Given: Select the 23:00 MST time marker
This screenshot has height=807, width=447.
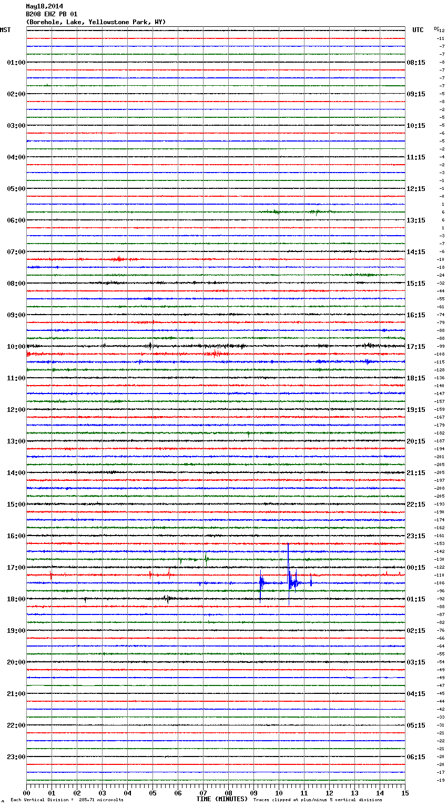Looking at the screenshot, I should tap(16, 757).
